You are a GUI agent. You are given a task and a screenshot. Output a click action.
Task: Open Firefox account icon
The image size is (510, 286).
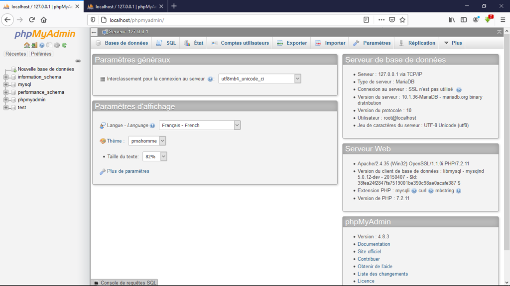[476, 20]
